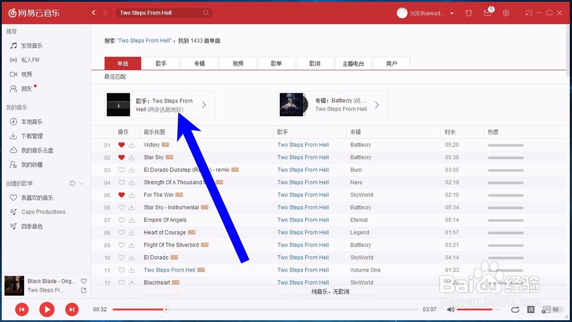Open the Two Steps From Hell artist chevron
Viewport: 572px width, 322px height.
tap(204, 105)
